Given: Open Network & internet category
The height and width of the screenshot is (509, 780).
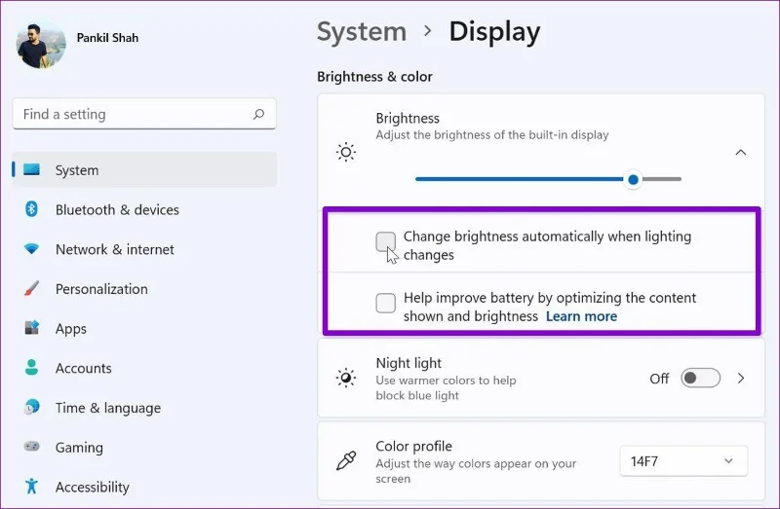Looking at the screenshot, I should [x=144, y=249].
